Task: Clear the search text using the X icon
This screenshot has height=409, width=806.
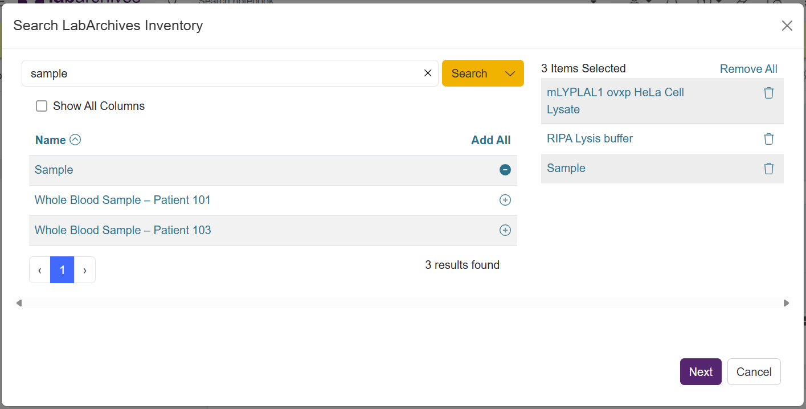Action: (x=428, y=73)
